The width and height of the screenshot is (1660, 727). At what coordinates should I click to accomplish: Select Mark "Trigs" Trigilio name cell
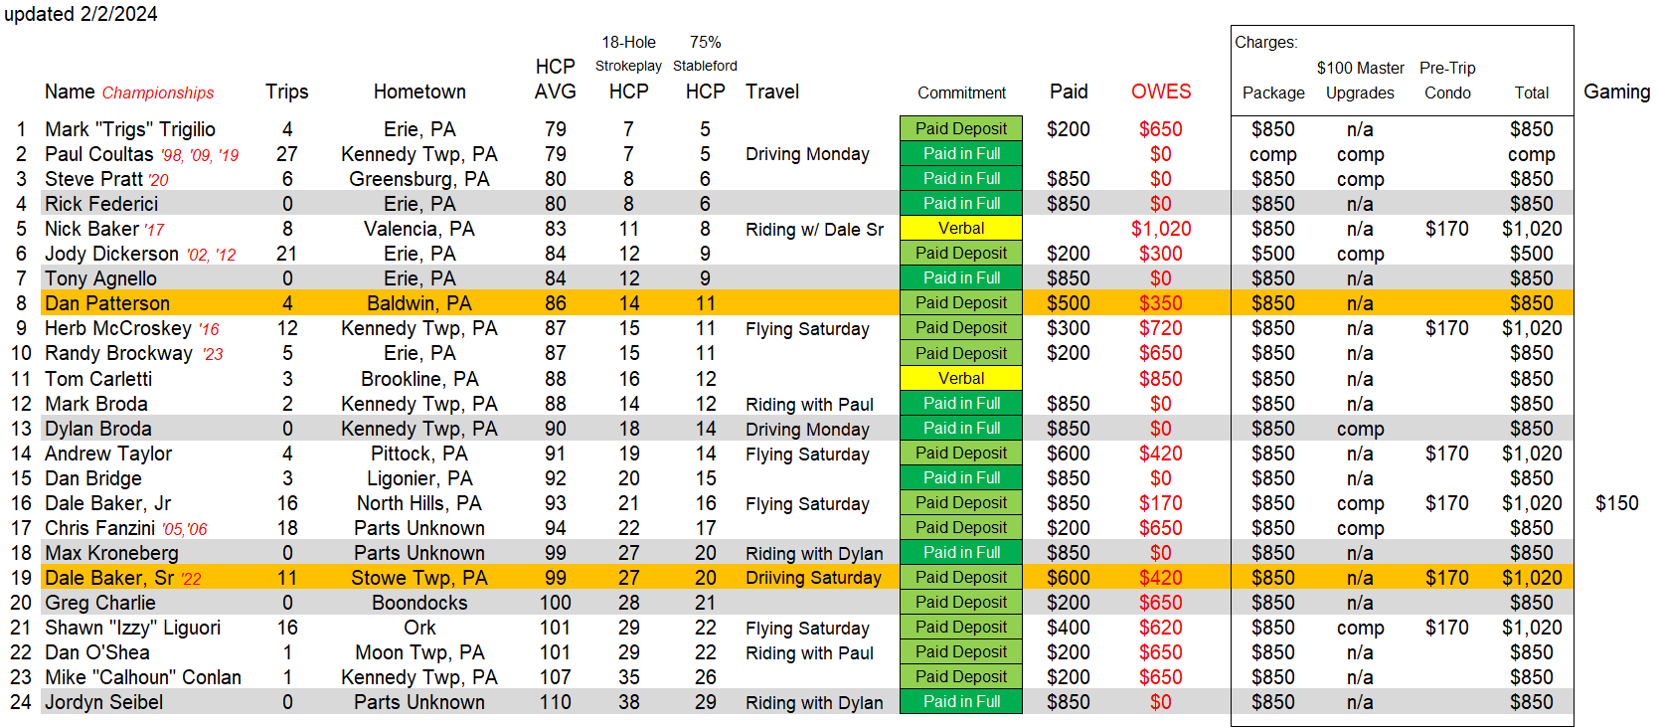click(x=130, y=129)
